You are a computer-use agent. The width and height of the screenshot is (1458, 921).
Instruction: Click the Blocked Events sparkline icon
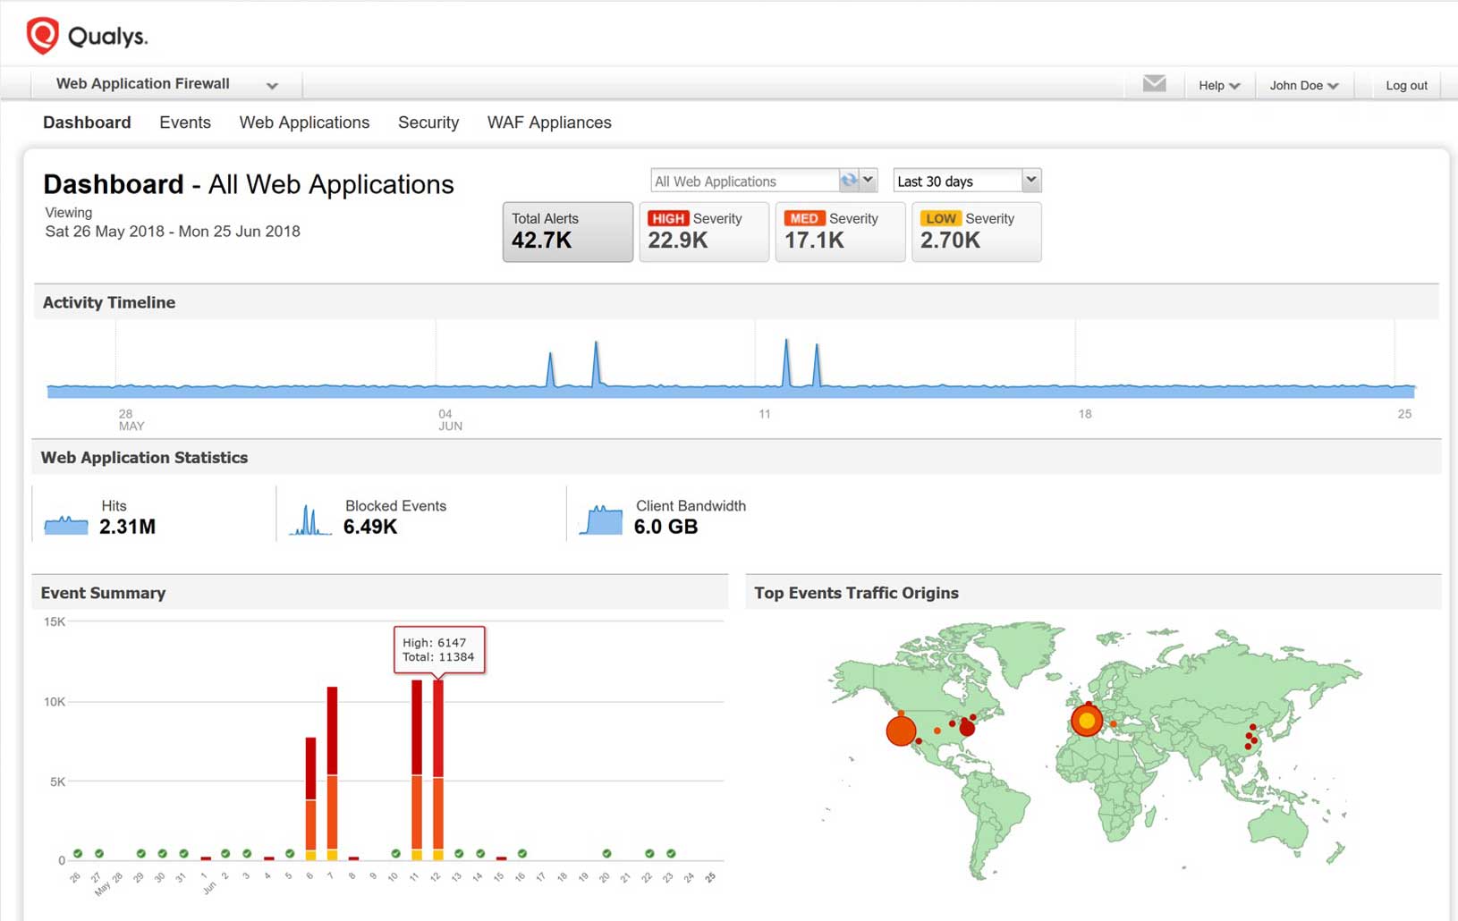click(x=308, y=519)
